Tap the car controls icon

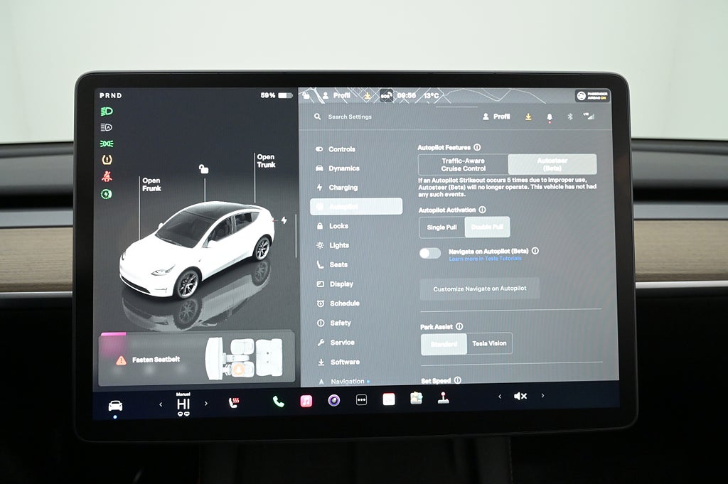tap(115, 405)
